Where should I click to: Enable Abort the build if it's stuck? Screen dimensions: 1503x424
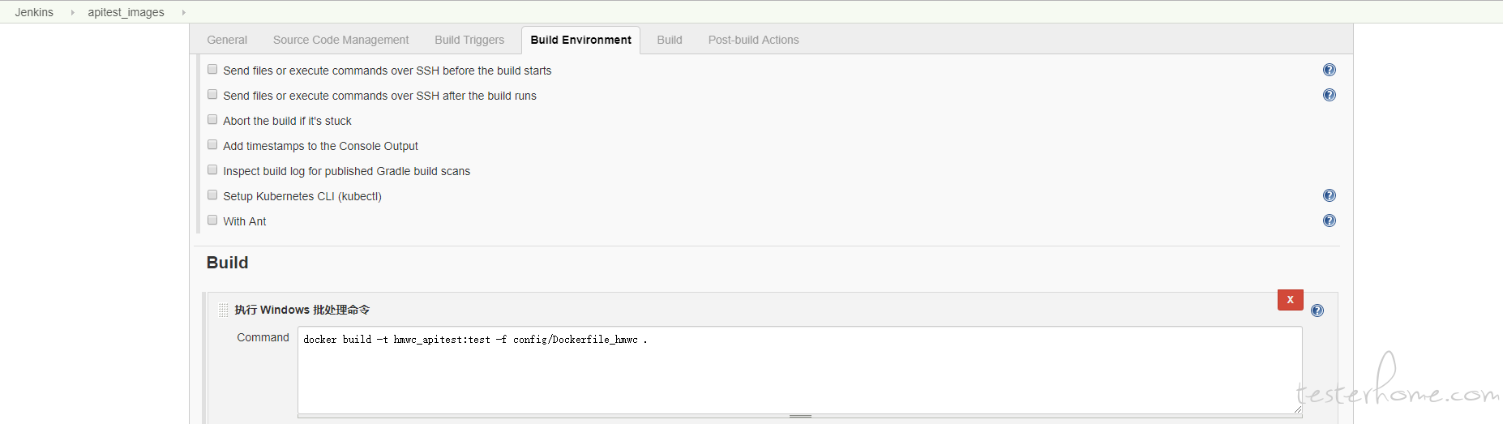[212, 119]
